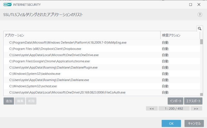
Task: Select the MsMpEng.exe row
Action: (x=102, y=42)
